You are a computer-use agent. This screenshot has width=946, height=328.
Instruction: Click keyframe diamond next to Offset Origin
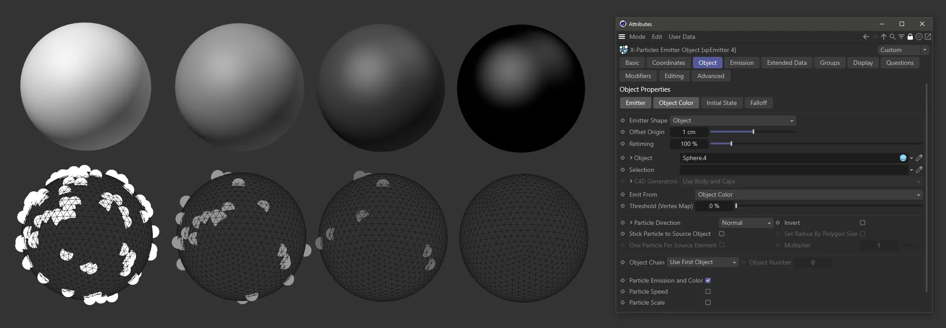click(x=623, y=132)
